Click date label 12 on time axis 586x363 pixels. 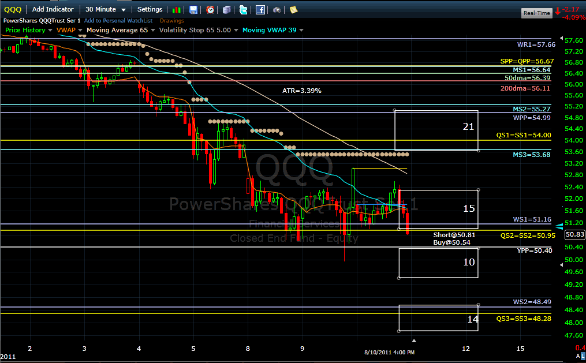466,349
